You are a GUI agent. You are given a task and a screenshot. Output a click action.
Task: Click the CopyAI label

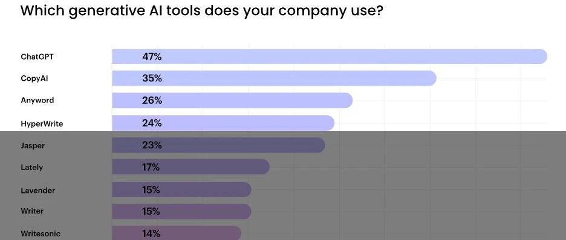point(34,78)
